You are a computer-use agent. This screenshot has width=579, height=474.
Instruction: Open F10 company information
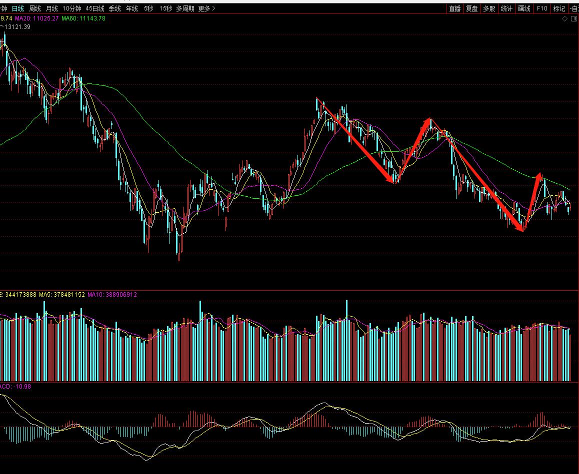542,8
